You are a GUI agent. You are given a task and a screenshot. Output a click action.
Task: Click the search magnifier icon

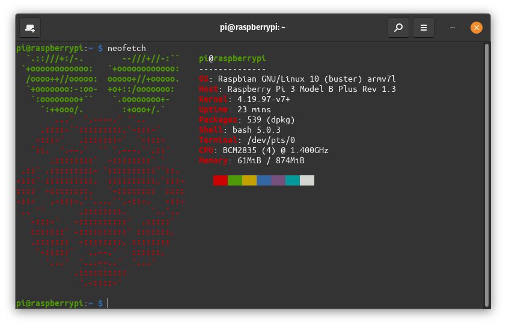[398, 28]
